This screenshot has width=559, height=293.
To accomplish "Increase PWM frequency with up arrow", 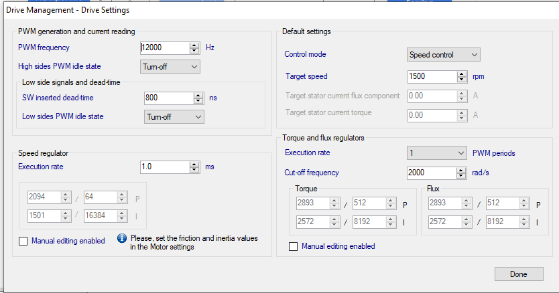I will click(x=194, y=45).
